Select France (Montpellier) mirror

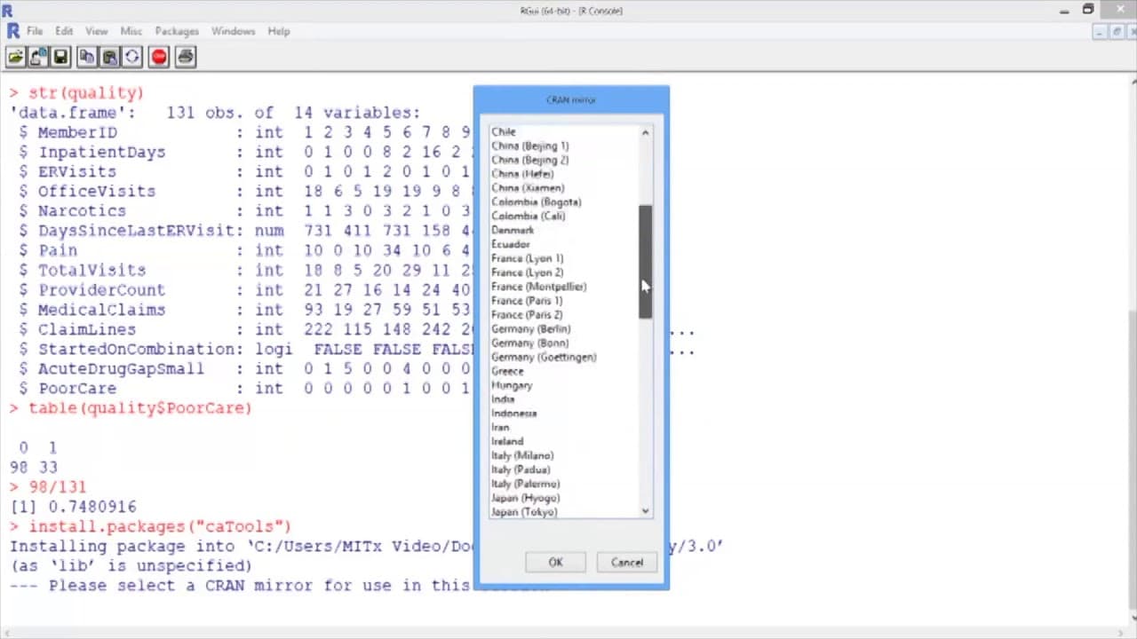[x=539, y=287]
